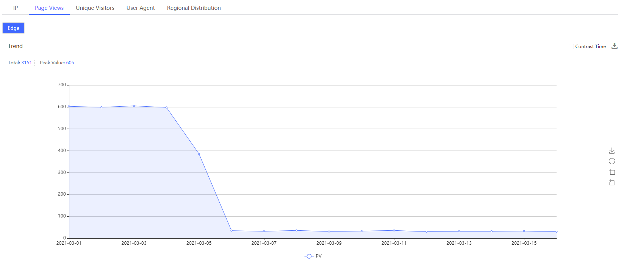The width and height of the screenshot is (624, 264).
Task: Save the chart as an image
Action: pos(612,151)
